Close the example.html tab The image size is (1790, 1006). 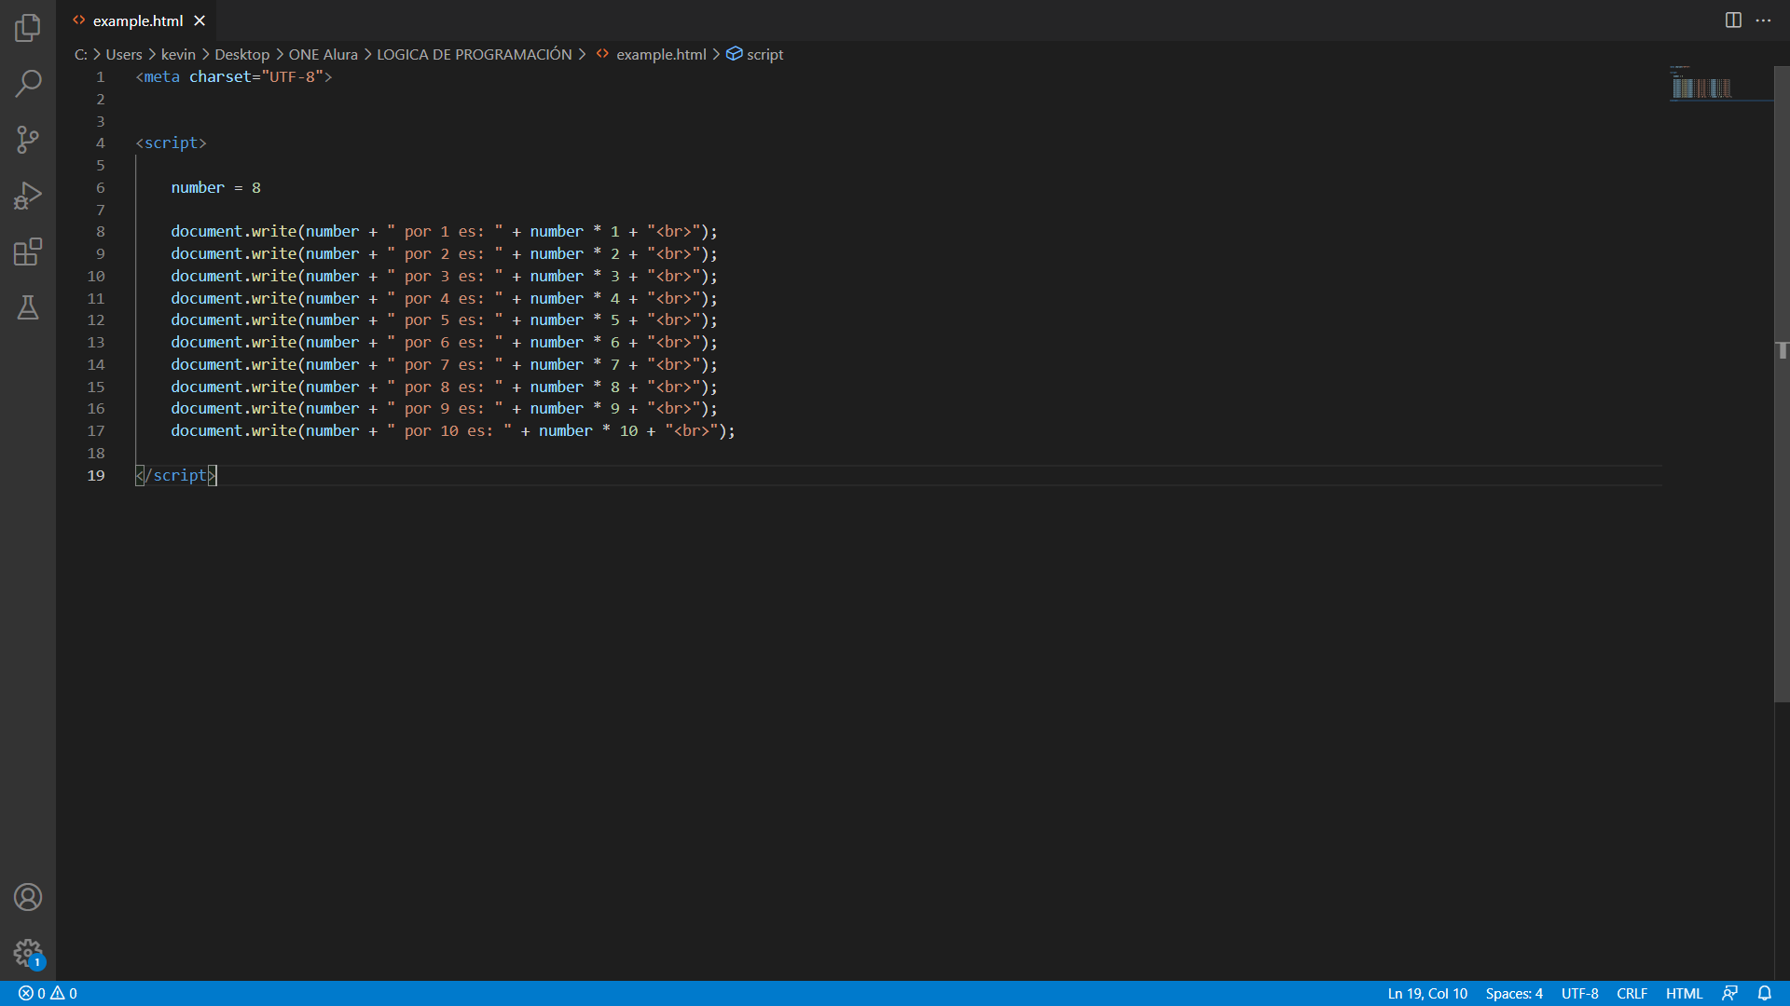pyautogui.click(x=200, y=20)
